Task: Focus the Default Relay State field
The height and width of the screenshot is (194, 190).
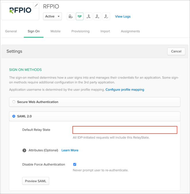Action: (125, 130)
